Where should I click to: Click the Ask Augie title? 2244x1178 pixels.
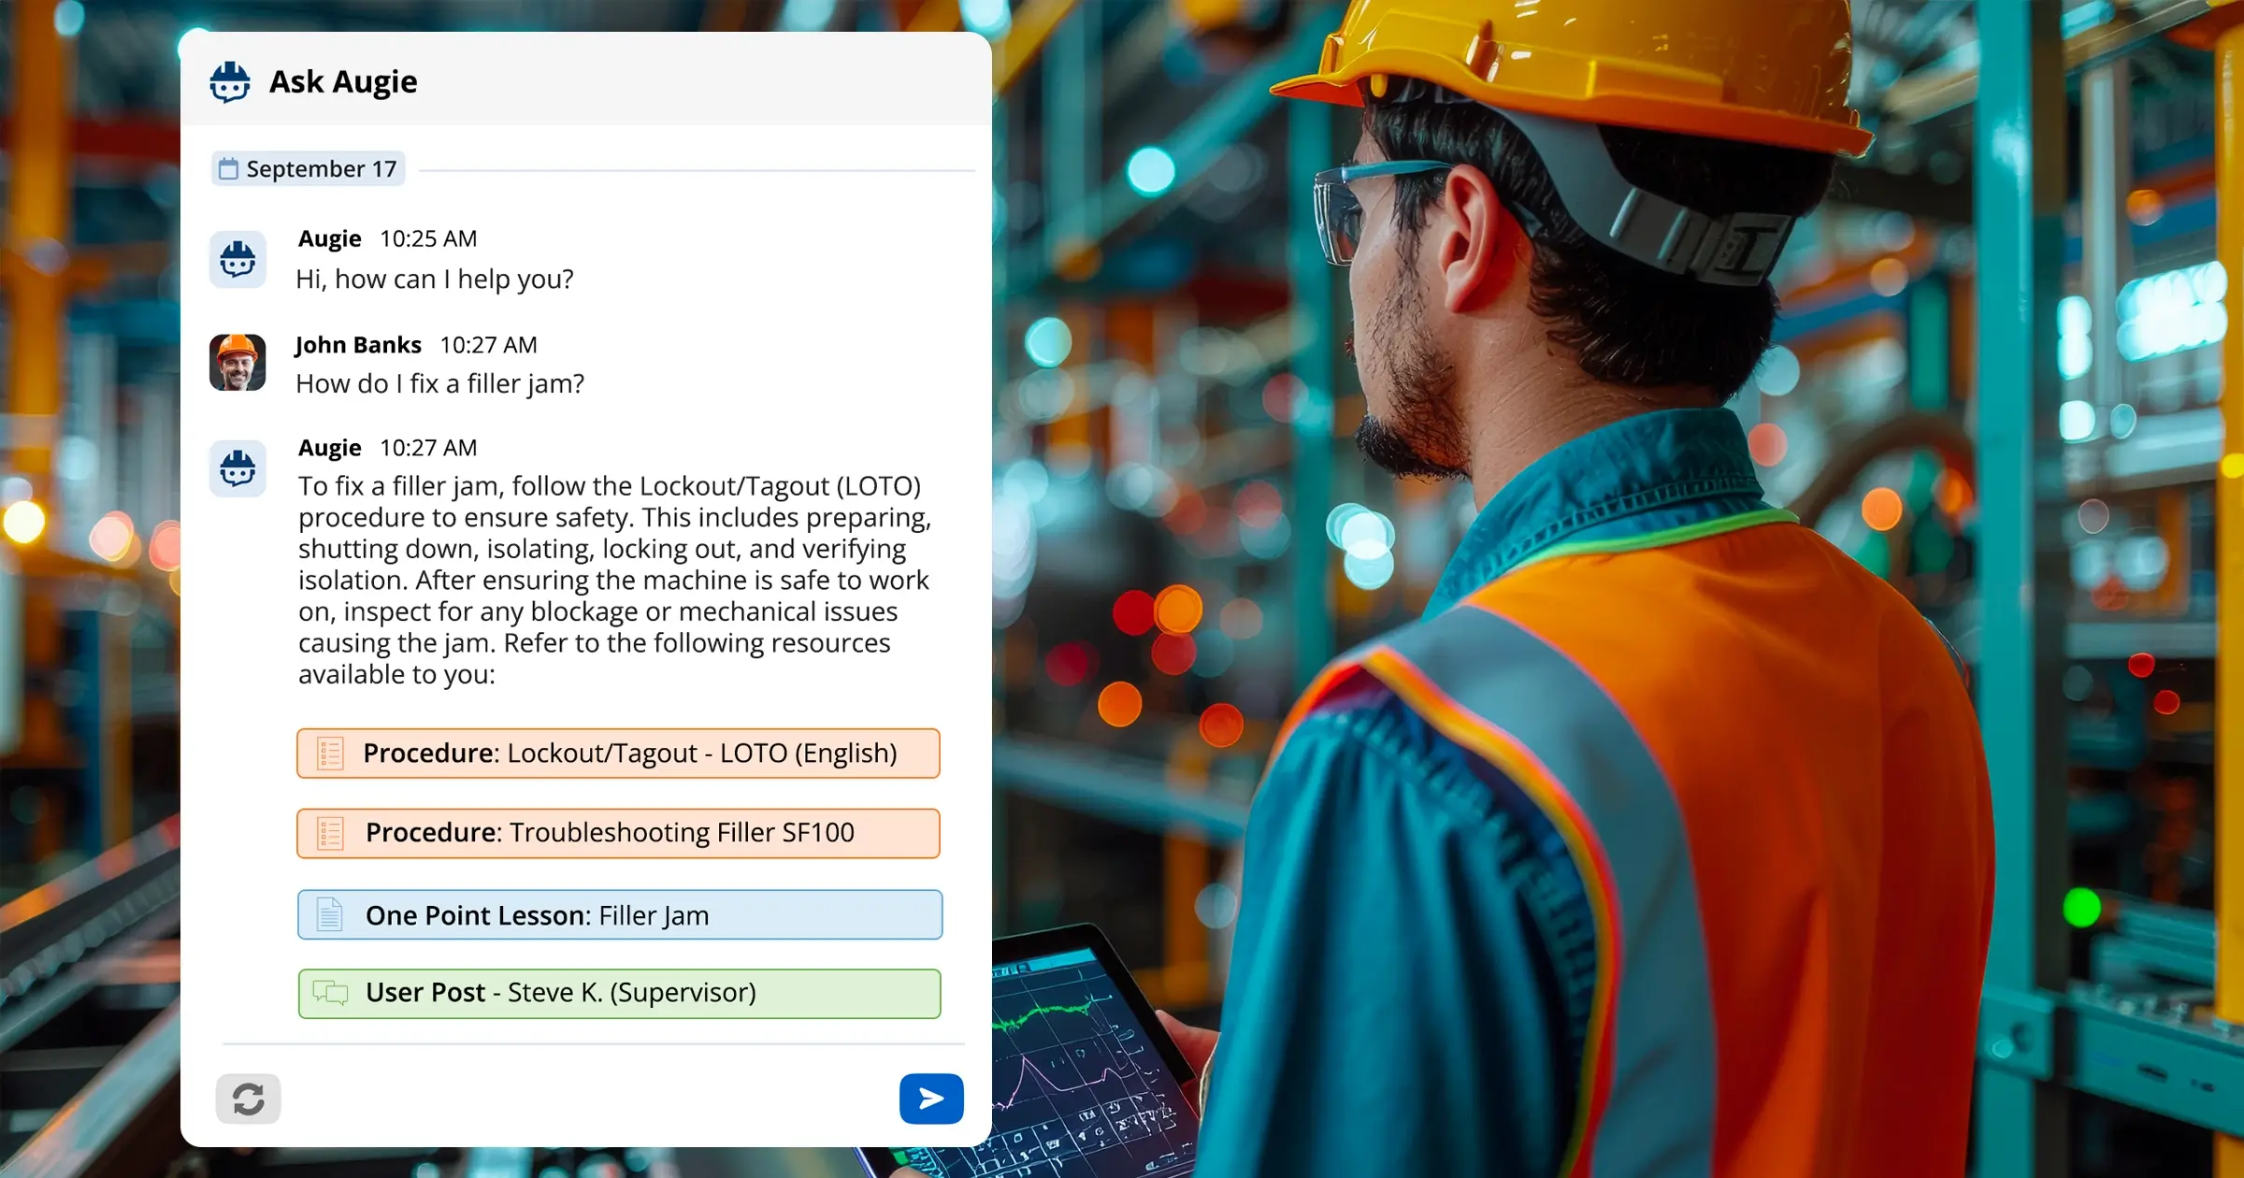pyautogui.click(x=343, y=82)
